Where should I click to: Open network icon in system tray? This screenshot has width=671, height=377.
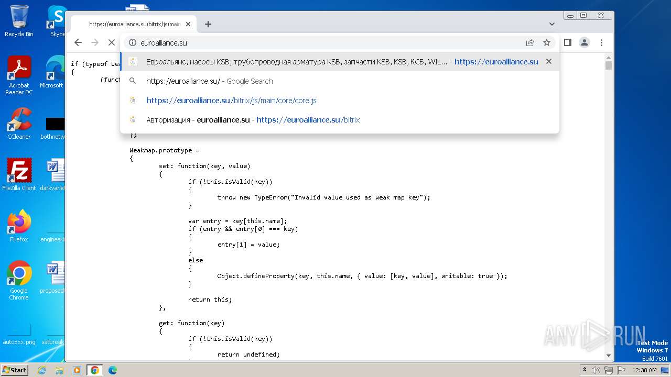(x=608, y=370)
